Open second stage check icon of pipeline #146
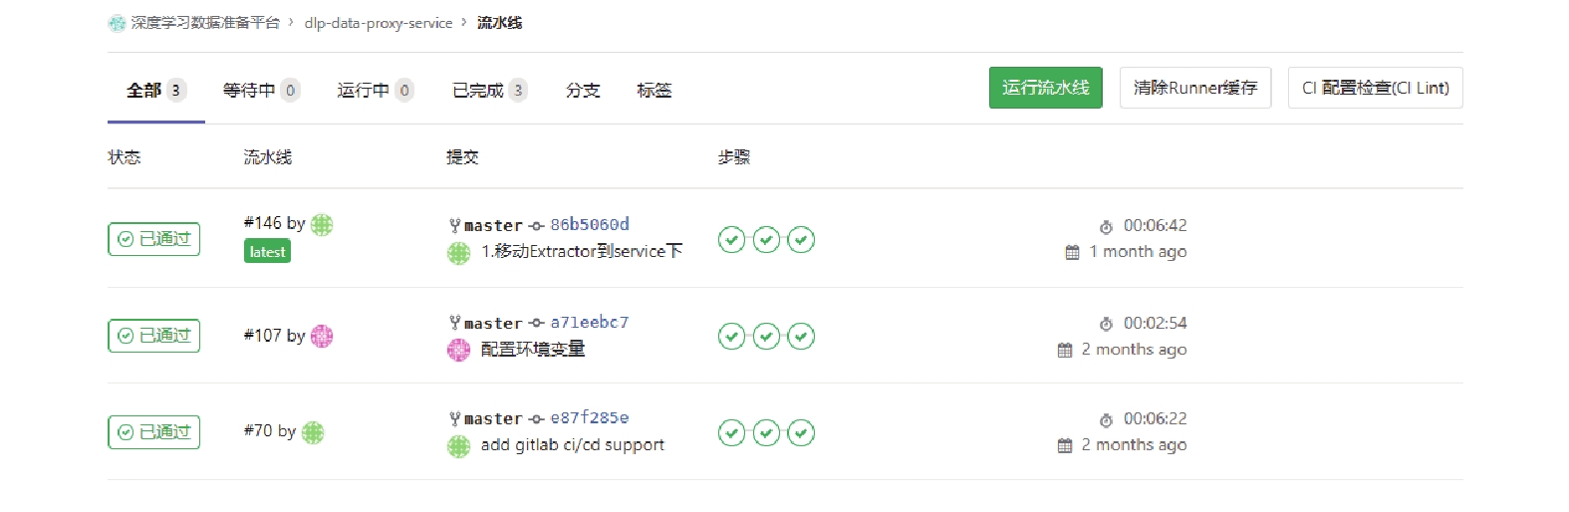 [766, 240]
